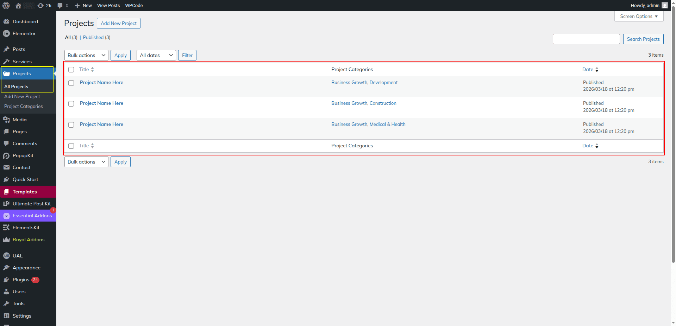Screen dimensions: 676x326
Task: Tick the select-all checkbox in table header
Action: [x=71, y=70]
